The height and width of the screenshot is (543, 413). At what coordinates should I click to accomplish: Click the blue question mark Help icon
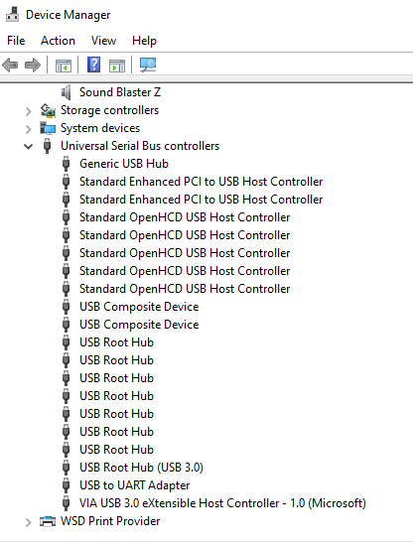point(94,65)
